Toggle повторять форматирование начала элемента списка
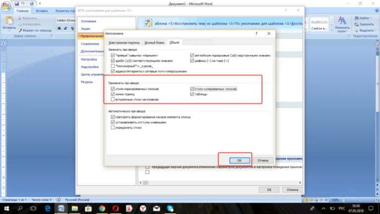This screenshot has height=214, width=380. [x=113, y=117]
